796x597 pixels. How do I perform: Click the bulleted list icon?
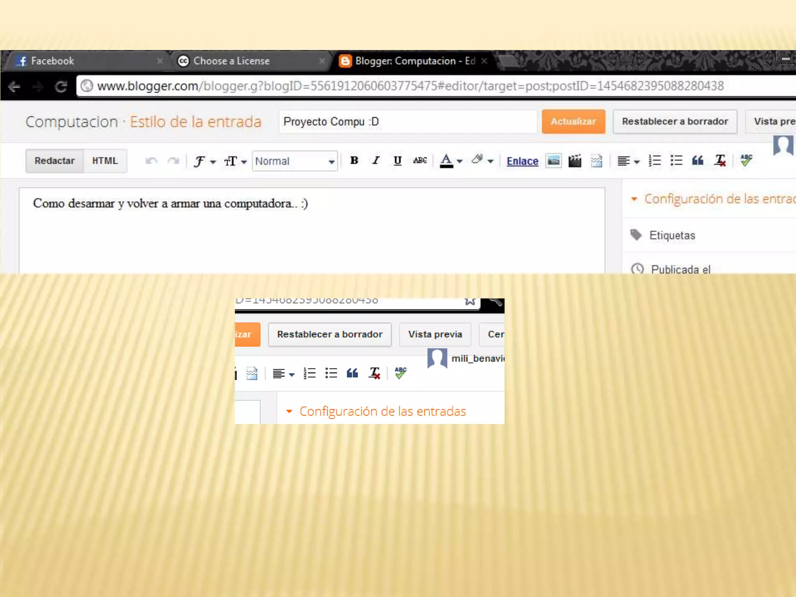[x=676, y=161]
